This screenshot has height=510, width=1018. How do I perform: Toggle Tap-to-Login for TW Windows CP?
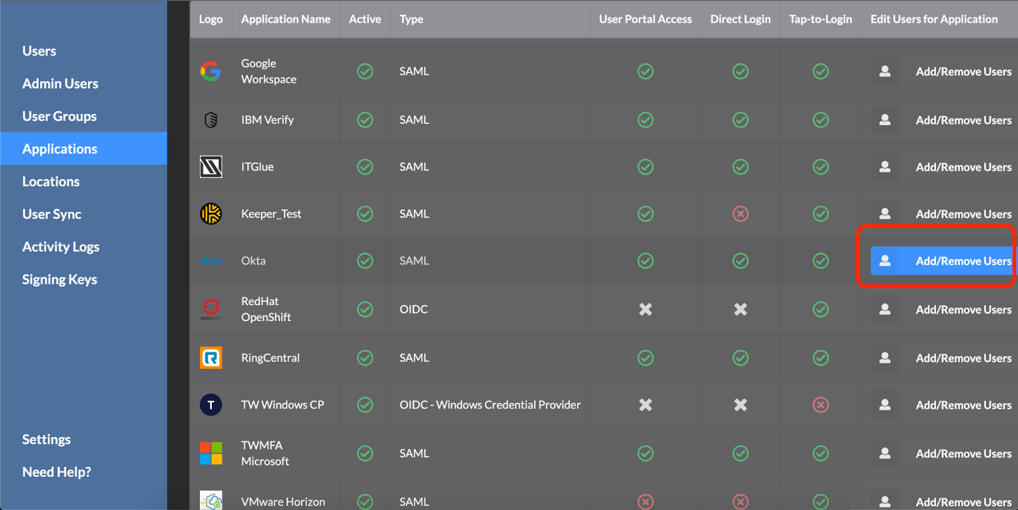[x=821, y=405]
